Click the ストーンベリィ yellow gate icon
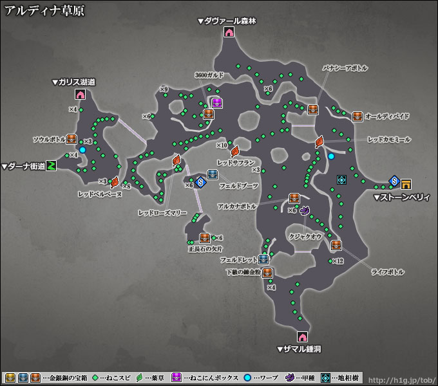 pyautogui.click(x=406, y=184)
